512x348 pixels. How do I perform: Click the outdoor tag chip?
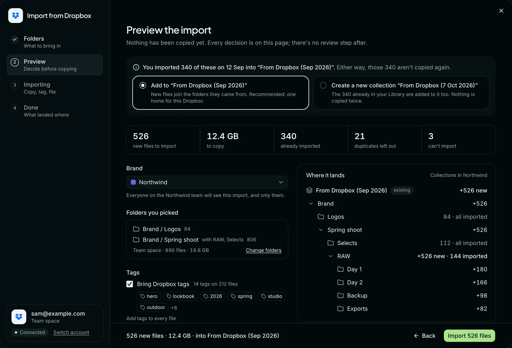pos(153,307)
